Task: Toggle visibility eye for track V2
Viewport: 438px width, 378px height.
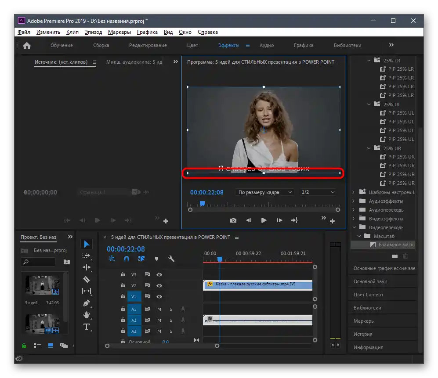Action: [x=159, y=285]
